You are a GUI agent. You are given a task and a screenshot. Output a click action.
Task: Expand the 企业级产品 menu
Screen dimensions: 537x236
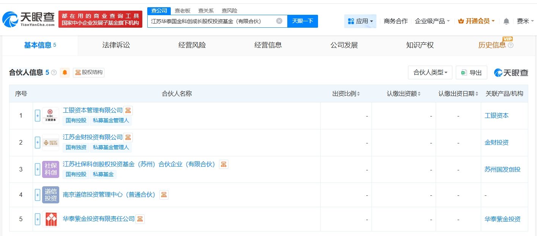click(432, 21)
